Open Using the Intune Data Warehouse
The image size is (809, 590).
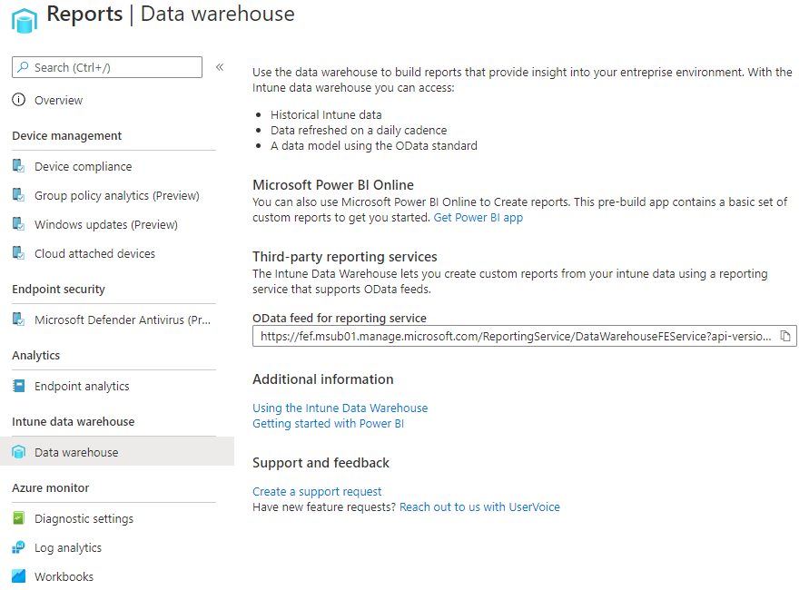point(340,408)
